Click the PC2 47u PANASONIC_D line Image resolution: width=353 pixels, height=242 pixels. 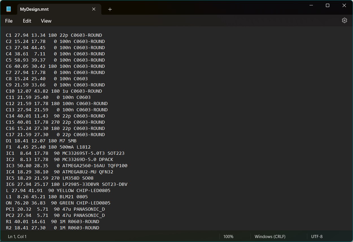coord(55,215)
